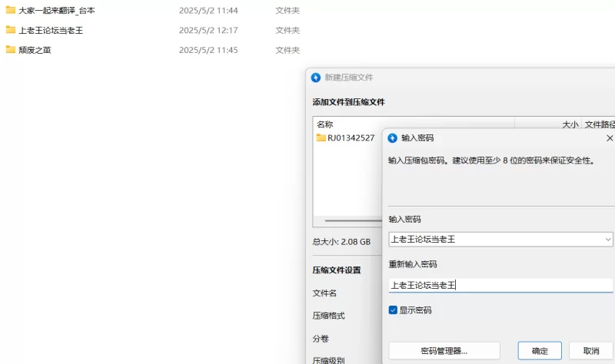Click the 2025/5/2 11:45 modified date
The height and width of the screenshot is (364, 615).
tap(208, 50)
